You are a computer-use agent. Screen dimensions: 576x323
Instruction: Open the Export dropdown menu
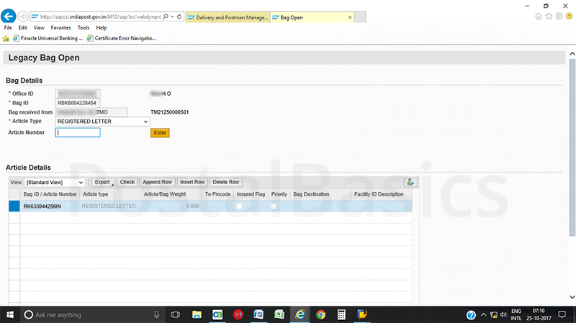104,183
